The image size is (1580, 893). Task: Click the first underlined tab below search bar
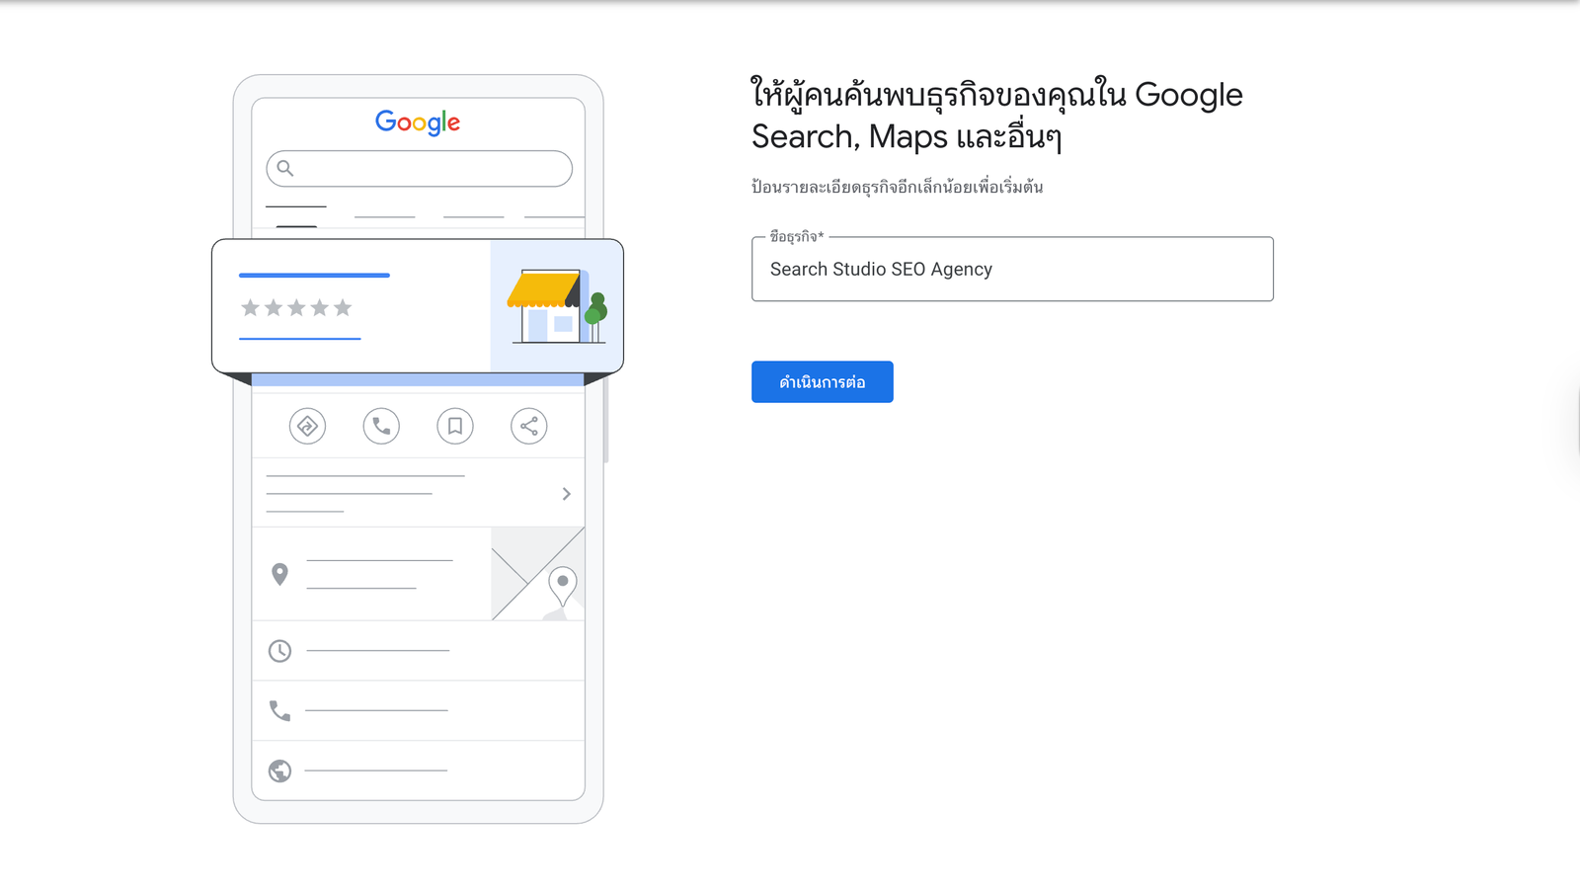pos(296,207)
